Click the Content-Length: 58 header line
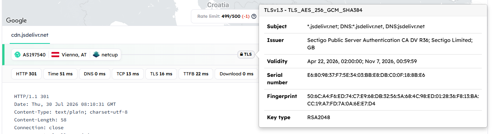 tap(40, 120)
